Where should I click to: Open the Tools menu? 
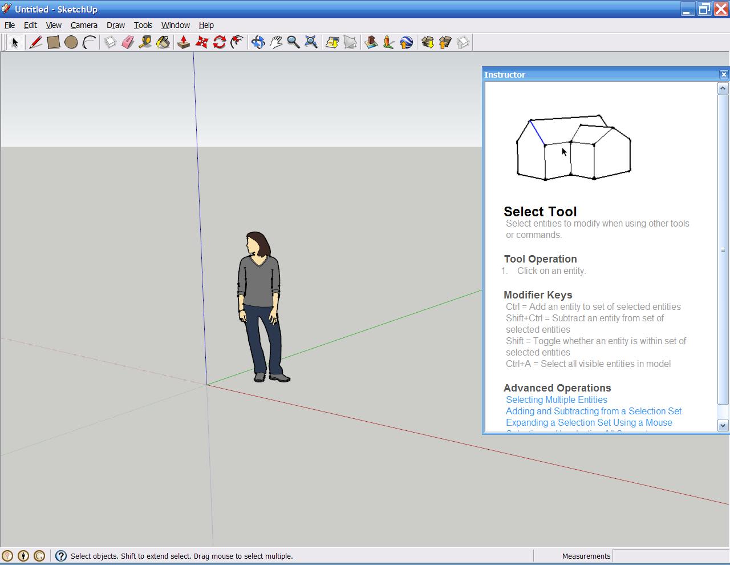click(143, 25)
